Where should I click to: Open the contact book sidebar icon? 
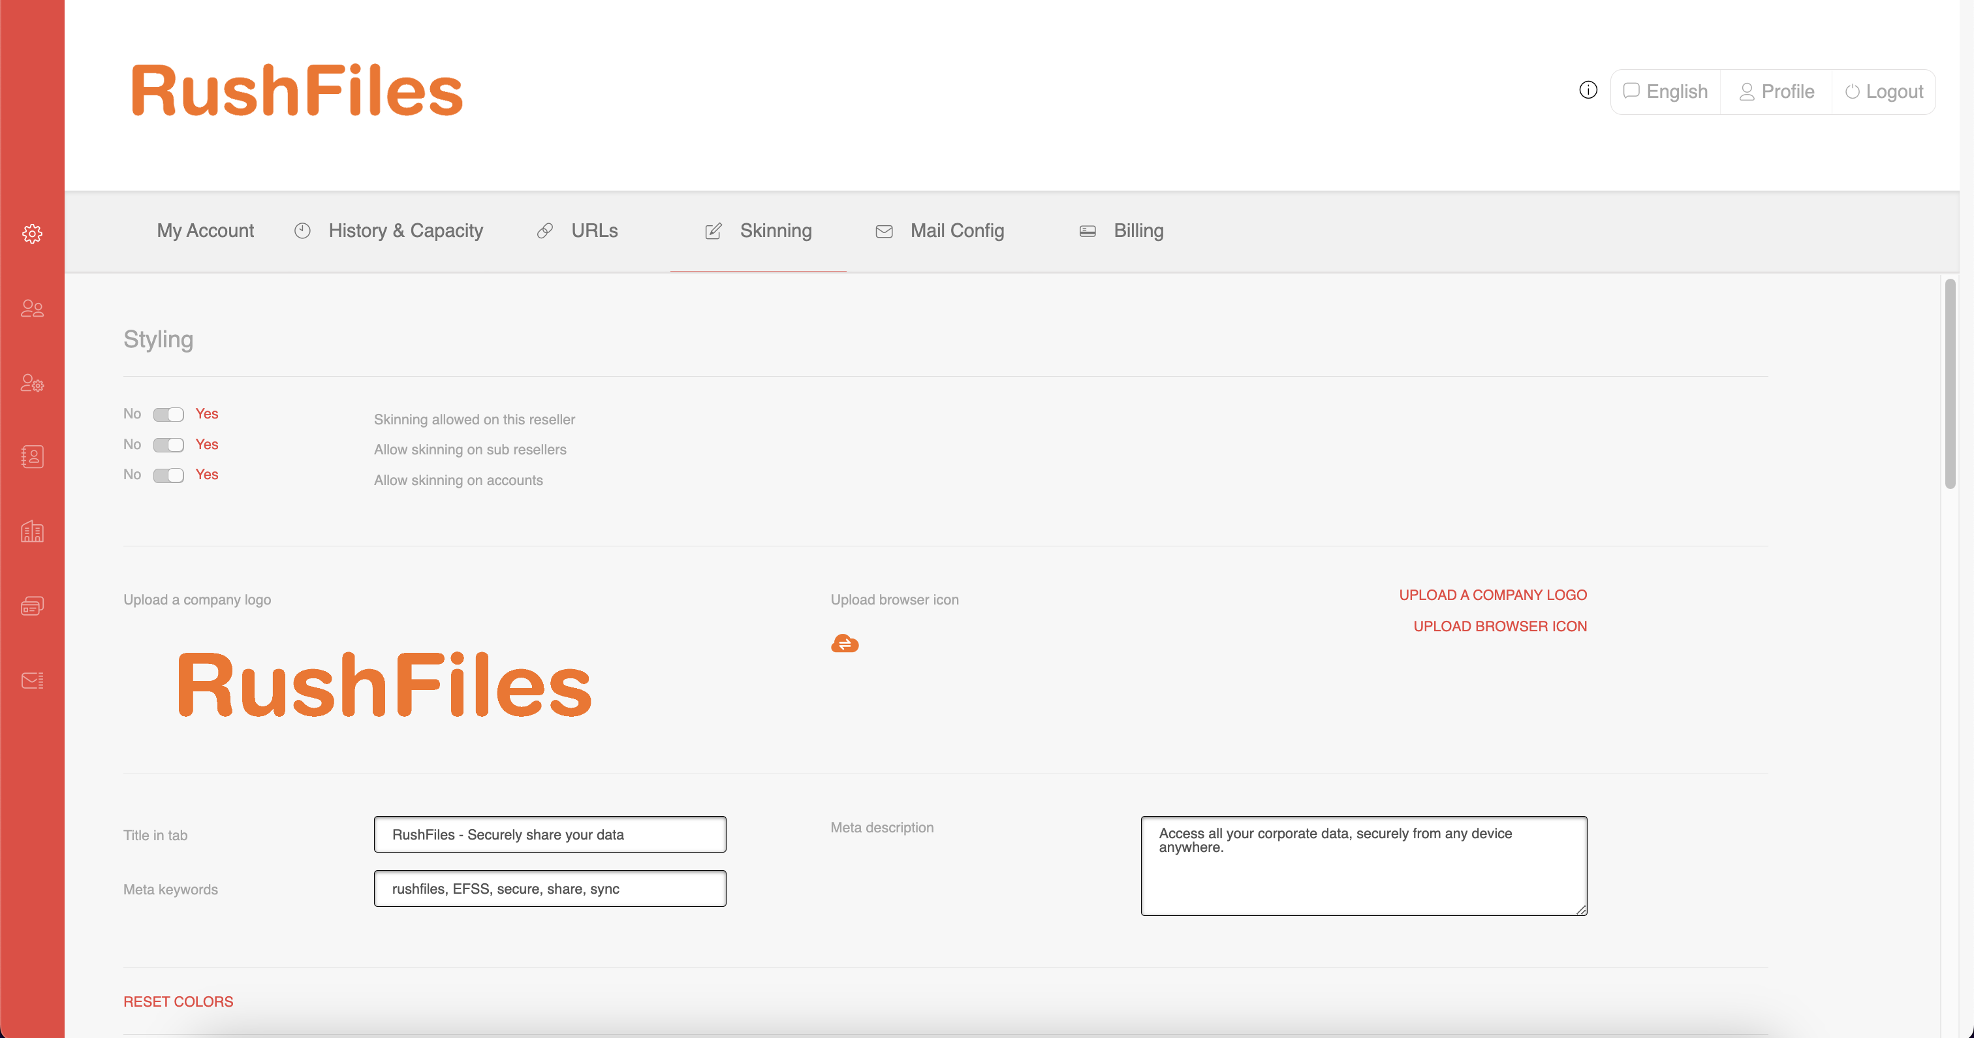coord(32,457)
